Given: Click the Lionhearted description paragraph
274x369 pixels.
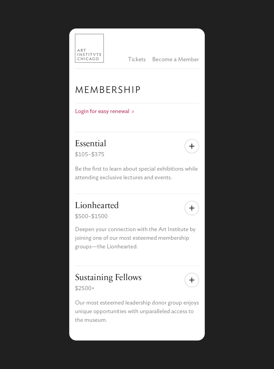Looking at the screenshot, I should click(135, 238).
